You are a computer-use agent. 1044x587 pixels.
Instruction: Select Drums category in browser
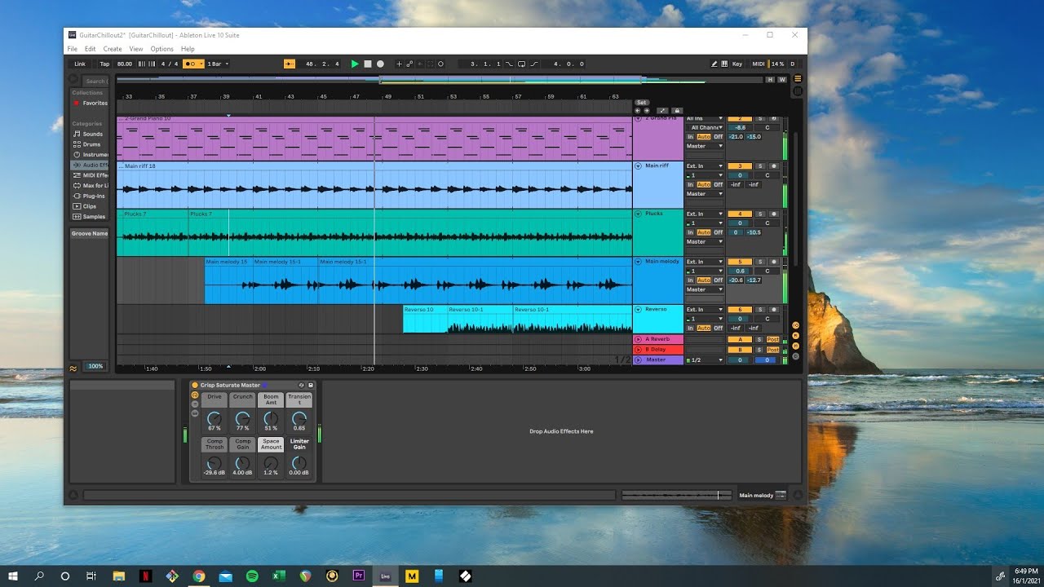[x=91, y=144]
